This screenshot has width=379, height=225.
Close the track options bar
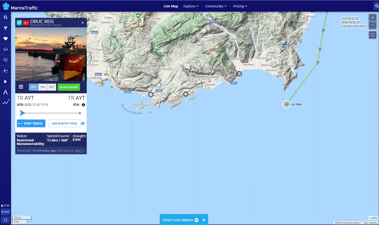coord(204,220)
